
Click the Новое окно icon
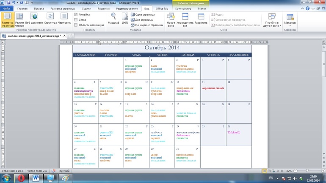(x=171, y=19)
